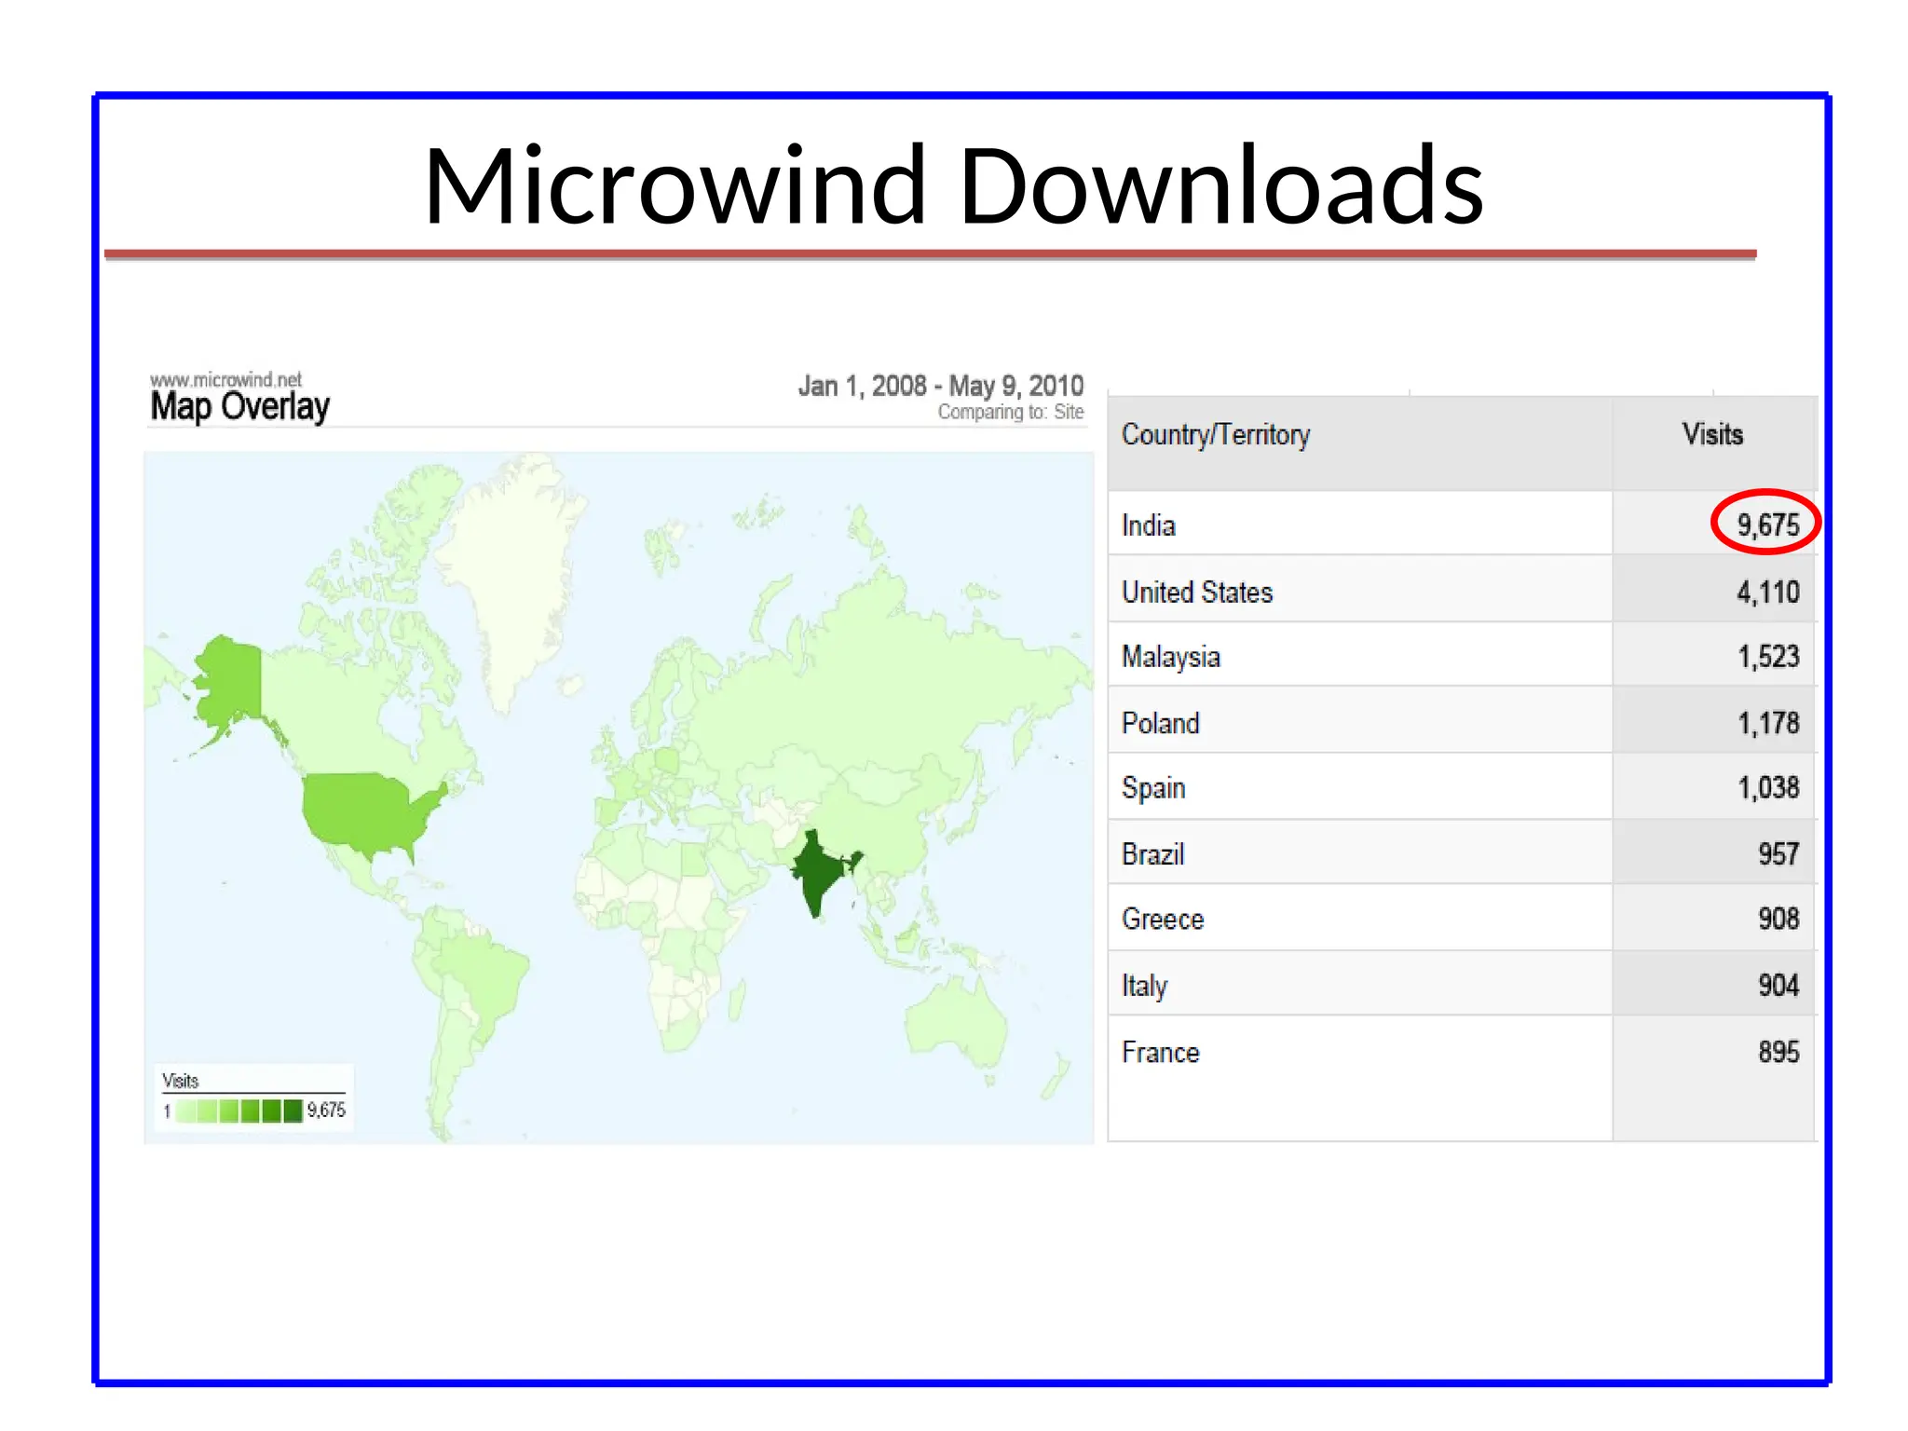
Task: Click the Country/Territory column header
Action: pyautogui.click(x=1216, y=435)
